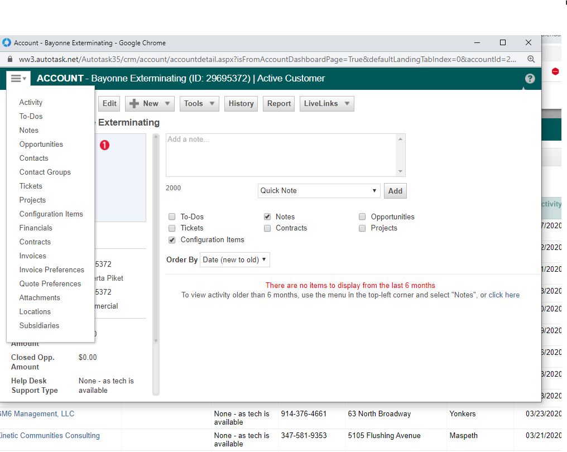Click the note box scroll-down arrow
Screen dimensions: 567x452
pyautogui.click(x=400, y=171)
